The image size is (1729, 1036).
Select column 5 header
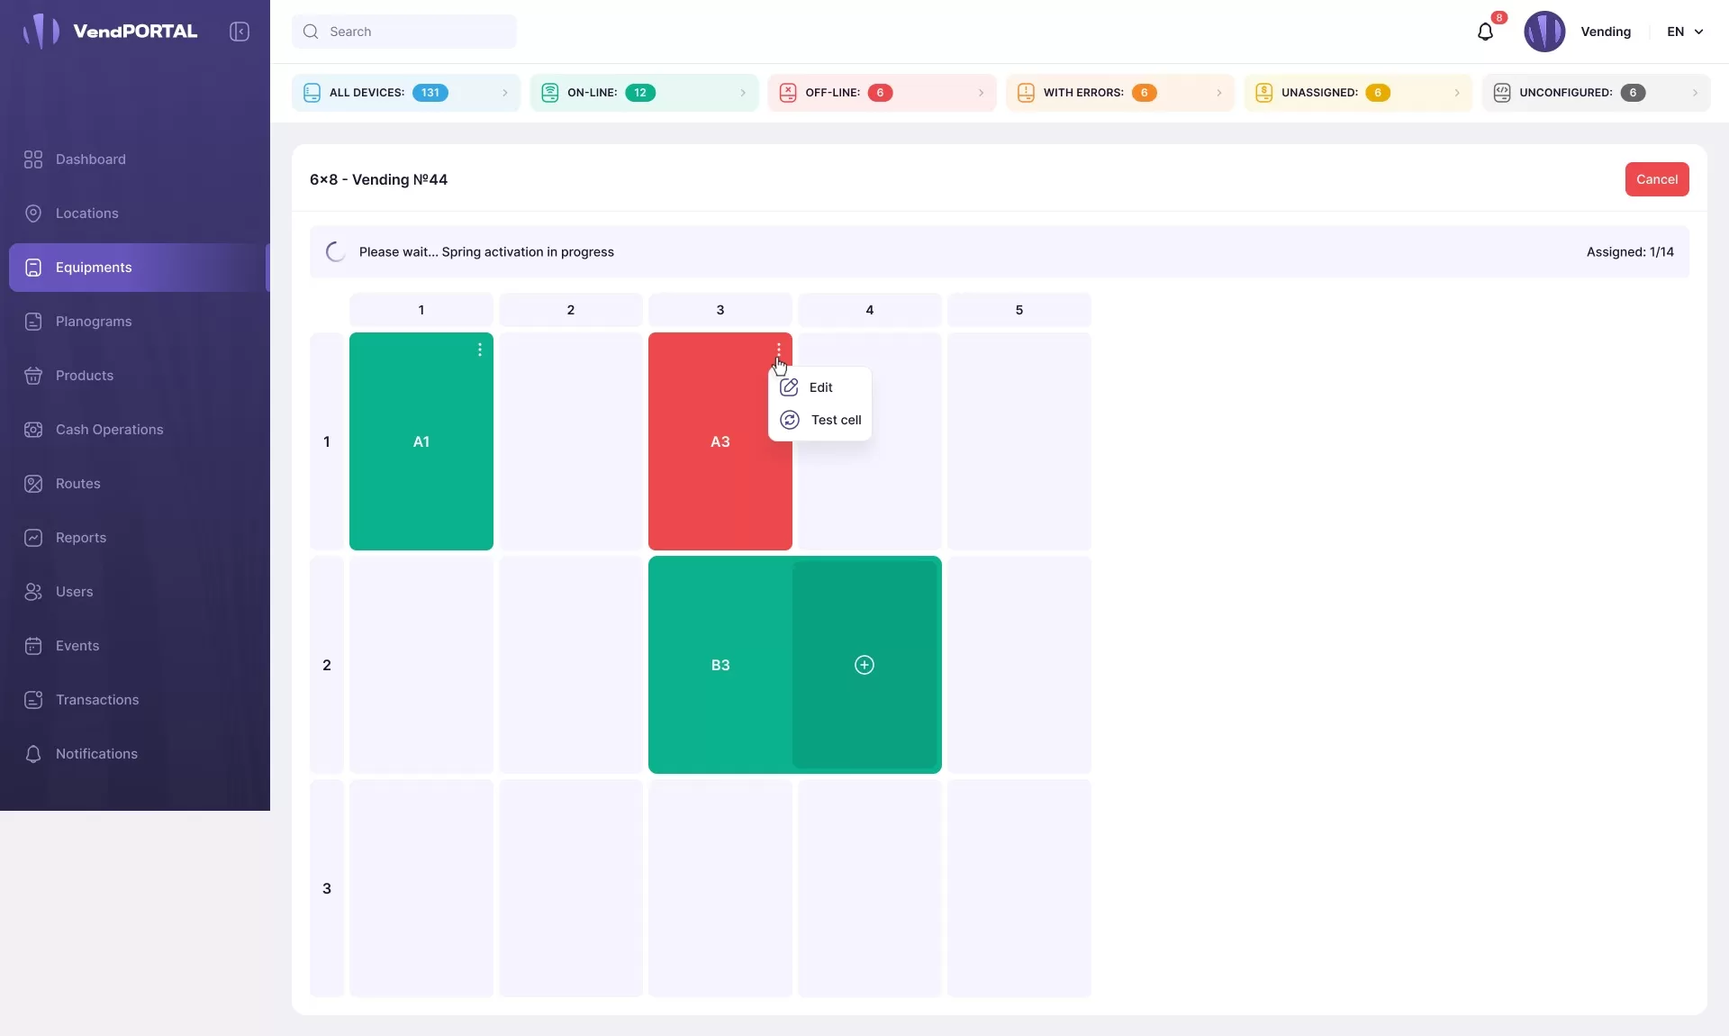point(1018,310)
